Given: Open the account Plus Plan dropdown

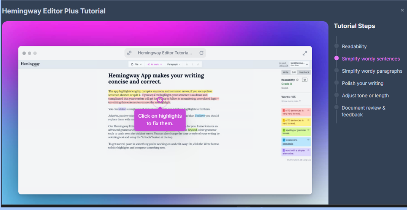Looking at the screenshot, I should tap(299, 64).
